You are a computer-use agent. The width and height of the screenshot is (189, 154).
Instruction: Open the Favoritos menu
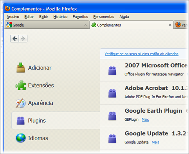(x=80, y=17)
